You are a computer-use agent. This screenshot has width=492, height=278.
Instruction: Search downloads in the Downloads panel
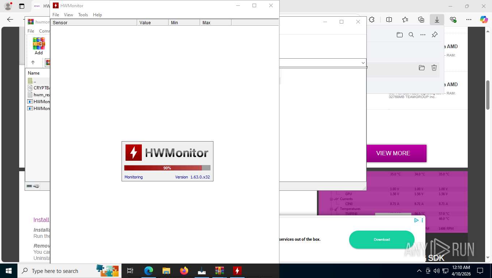pos(411,35)
